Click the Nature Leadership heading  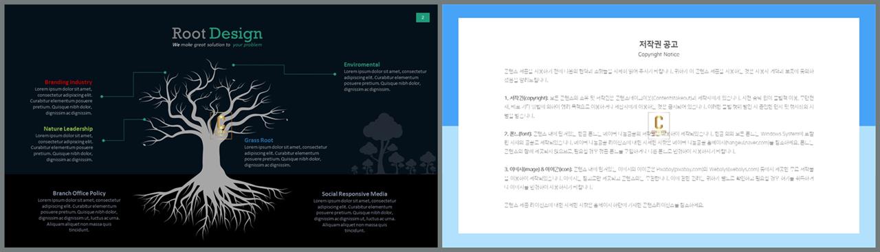tap(68, 128)
